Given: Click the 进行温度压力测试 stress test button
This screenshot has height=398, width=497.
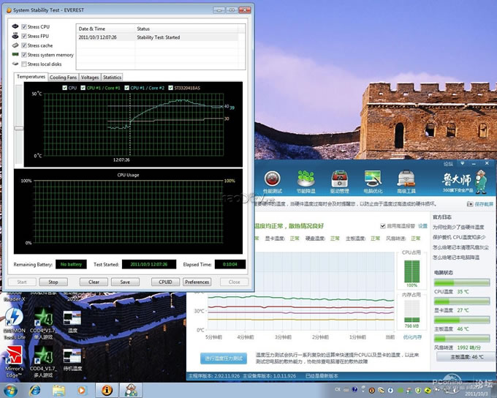Looking at the screenshot, I should point(226,358).
